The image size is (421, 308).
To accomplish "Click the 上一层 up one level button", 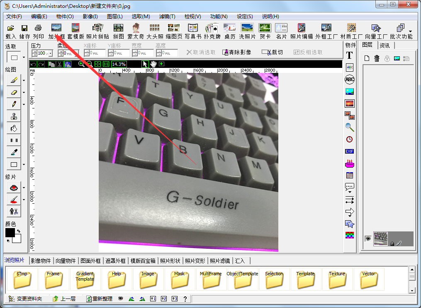I will pos(64,298).
